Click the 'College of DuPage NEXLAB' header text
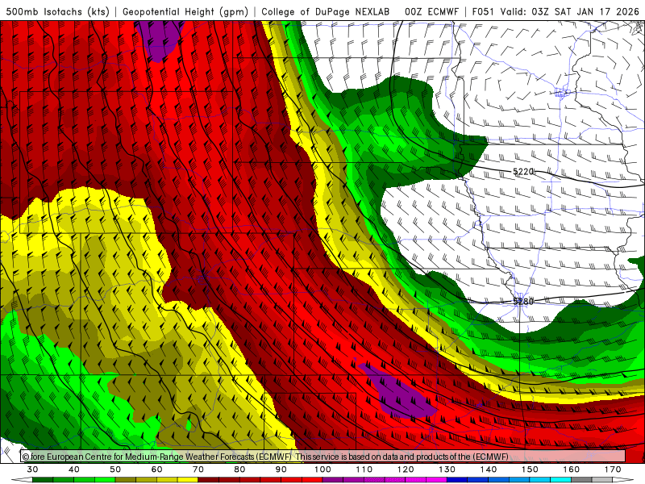 [325, 12]
